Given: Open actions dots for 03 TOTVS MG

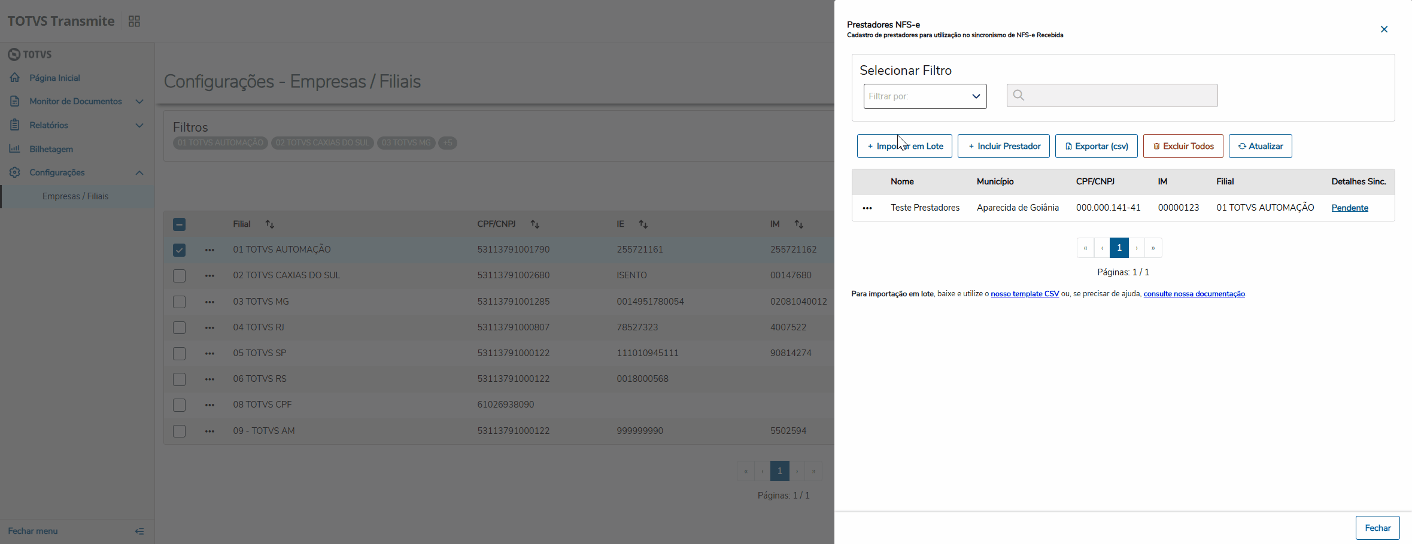Looking at the screenshot, I should pos(209,302).
